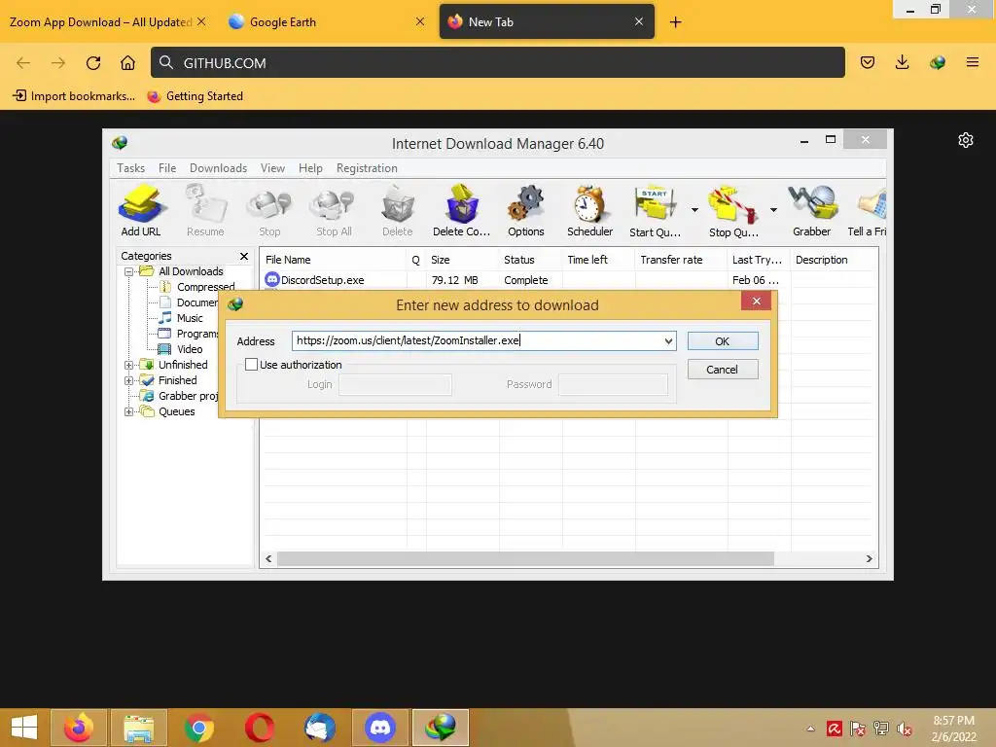
Task: Sort by the Transfer rate column header
Action: 680,260
